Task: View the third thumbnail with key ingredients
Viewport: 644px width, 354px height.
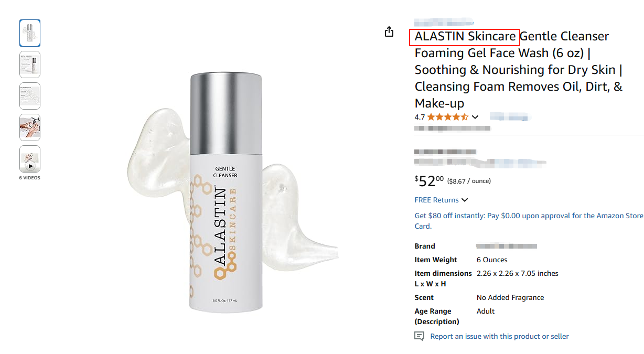Action: point(30,96)
